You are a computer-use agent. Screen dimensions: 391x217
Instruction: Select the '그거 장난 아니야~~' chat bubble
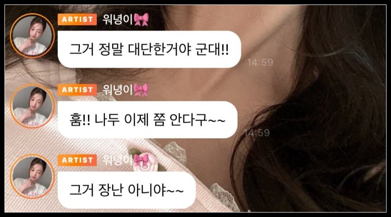click(x=127, y=190)
